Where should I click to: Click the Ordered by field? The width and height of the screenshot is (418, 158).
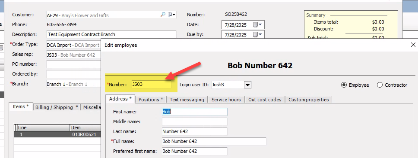[x=73, y=74]
